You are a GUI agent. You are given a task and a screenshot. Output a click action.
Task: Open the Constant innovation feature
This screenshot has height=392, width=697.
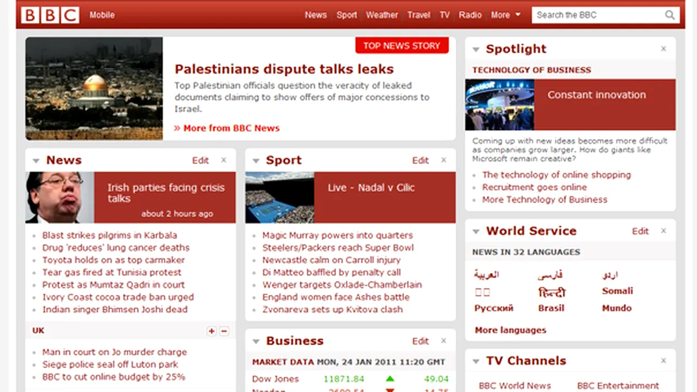[x=597, y=95]
